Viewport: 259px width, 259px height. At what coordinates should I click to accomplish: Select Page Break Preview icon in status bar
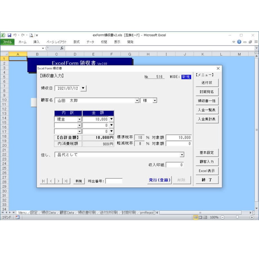point(205,217)
